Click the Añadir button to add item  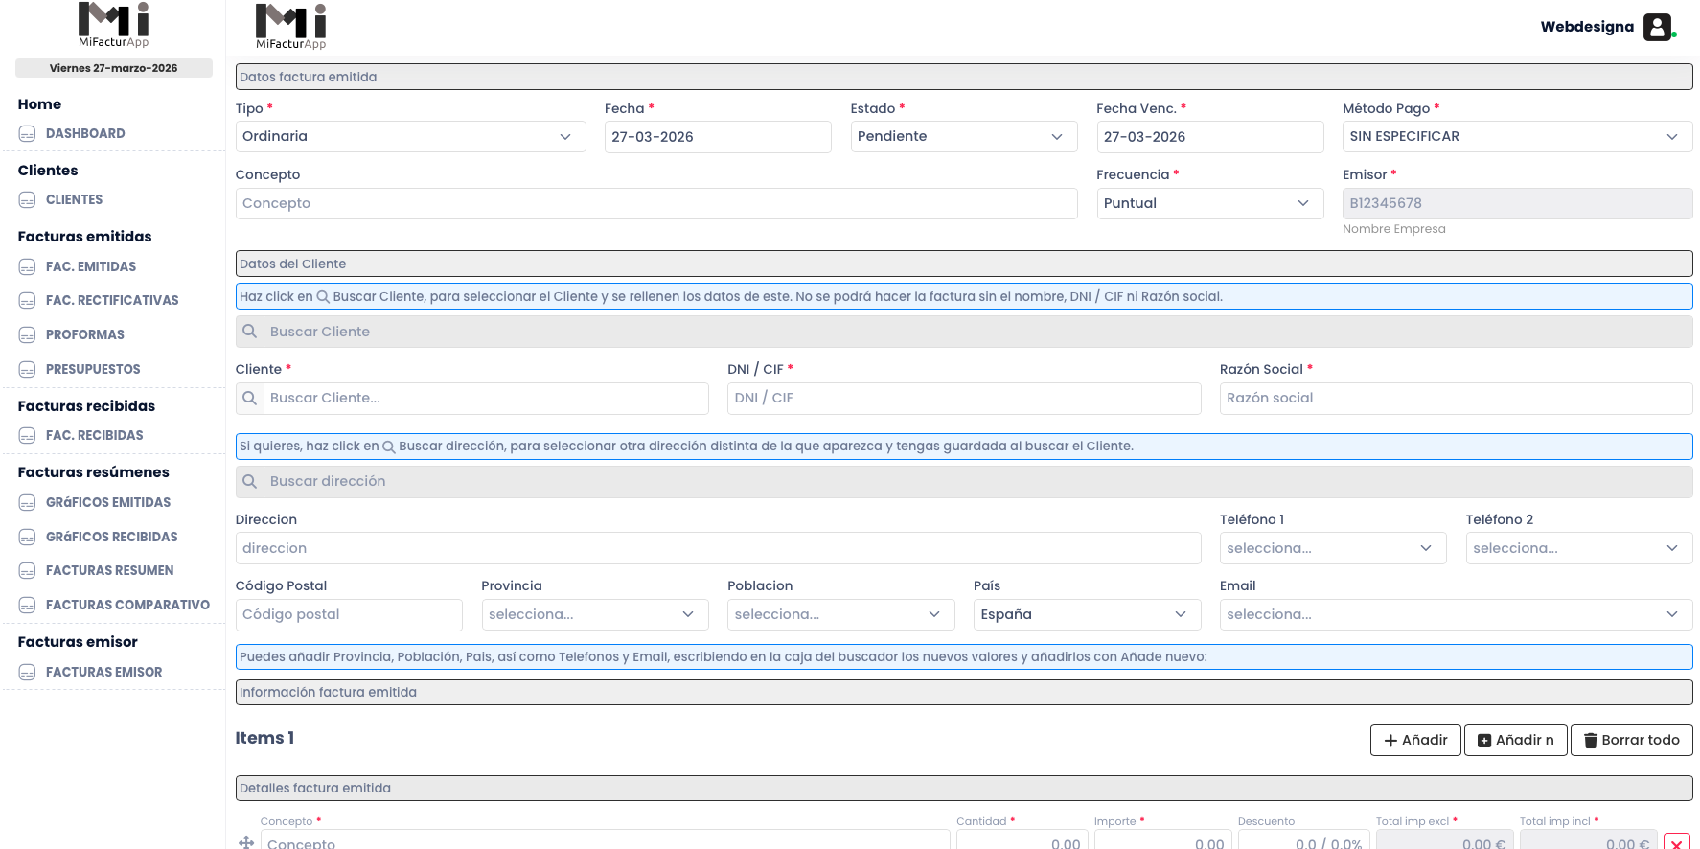point(1414,741)
